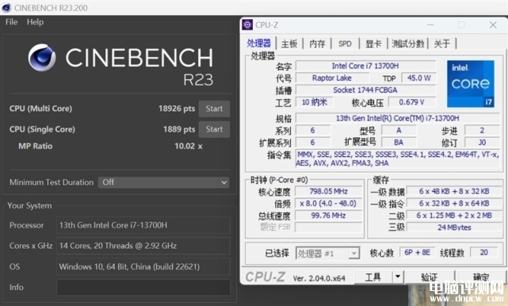Start the CPU Multi Core test
Image resolution: width=508 pixels, height=306 pixels.
[x=214, y=109]
